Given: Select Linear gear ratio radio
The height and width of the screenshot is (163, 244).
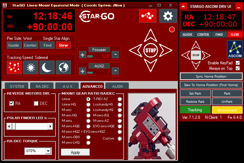Looking at the screenshot, I should coord(88,99).
